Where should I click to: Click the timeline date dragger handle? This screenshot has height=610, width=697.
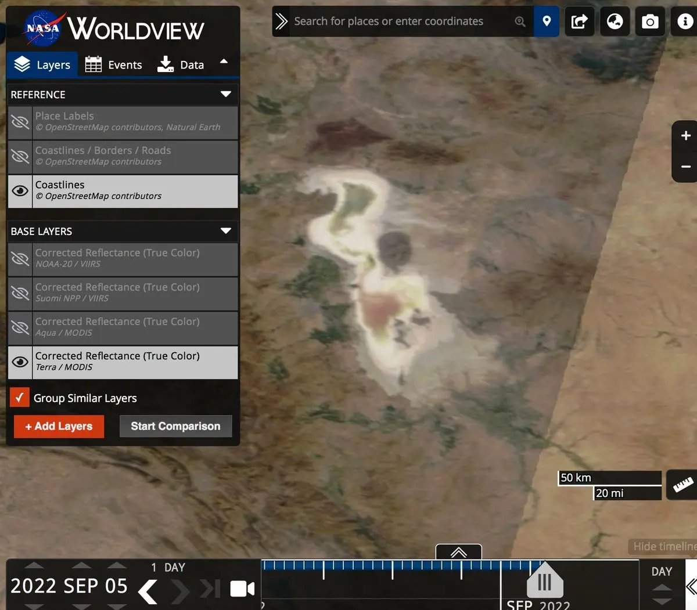click(544, 582)
